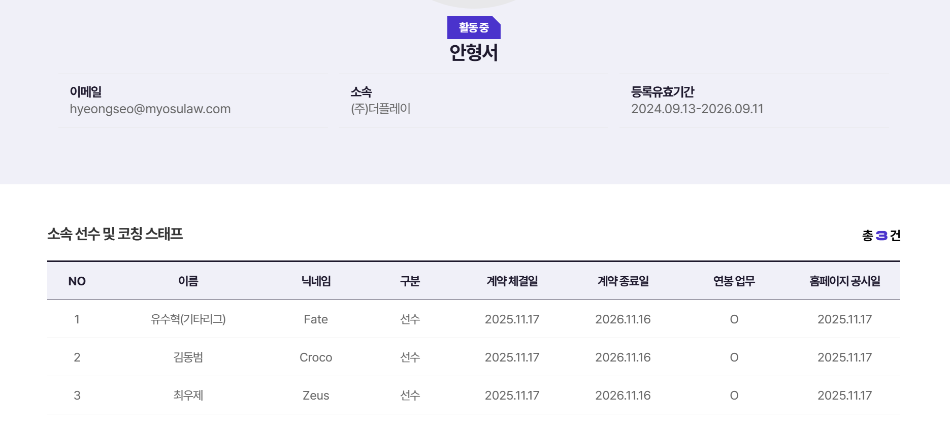Image resolution: width=950 pixels, height=427 pixels.
Task: Click the '소속 선수 및 코칭 스태프' heading
Action: (x=115, y=234)
